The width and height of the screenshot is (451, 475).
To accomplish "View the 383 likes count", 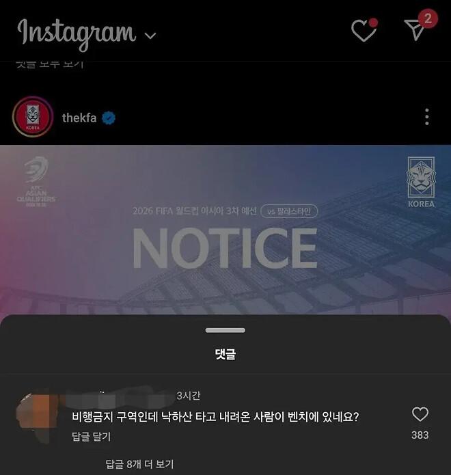I will click(420, 435).
